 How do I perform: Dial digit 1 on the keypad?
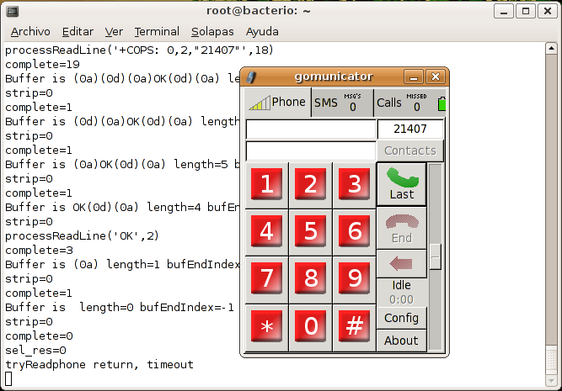coord(266,185)
